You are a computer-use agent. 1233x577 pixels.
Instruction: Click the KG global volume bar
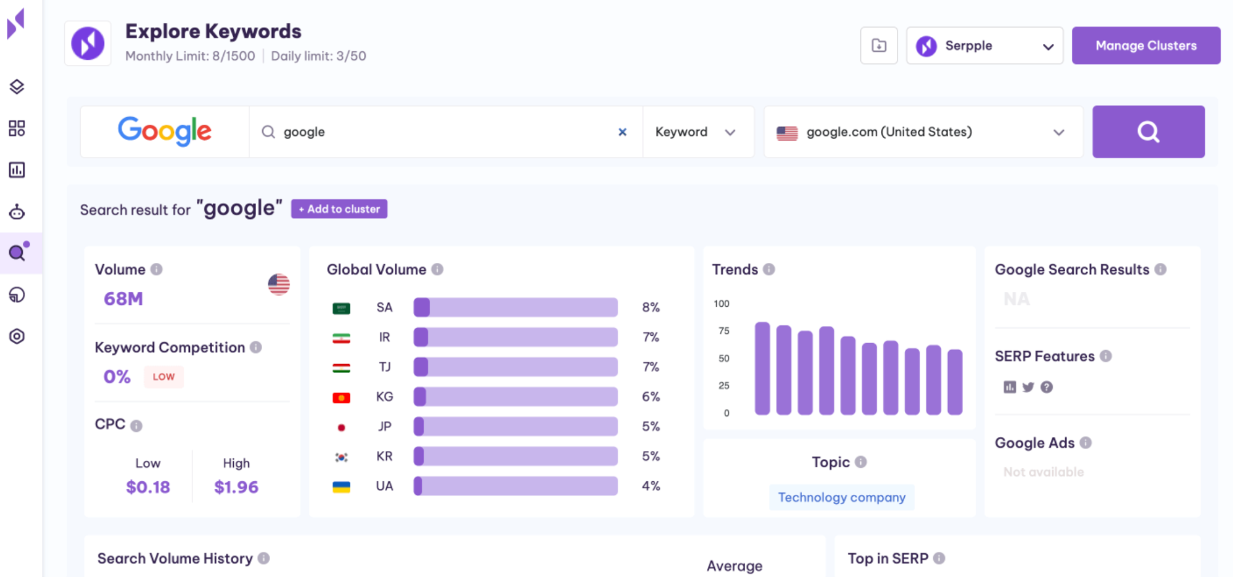[x=516, y=397]
